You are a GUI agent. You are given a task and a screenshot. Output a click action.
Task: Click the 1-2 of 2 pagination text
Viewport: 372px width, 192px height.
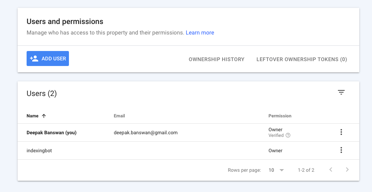[x=306, y=170]
